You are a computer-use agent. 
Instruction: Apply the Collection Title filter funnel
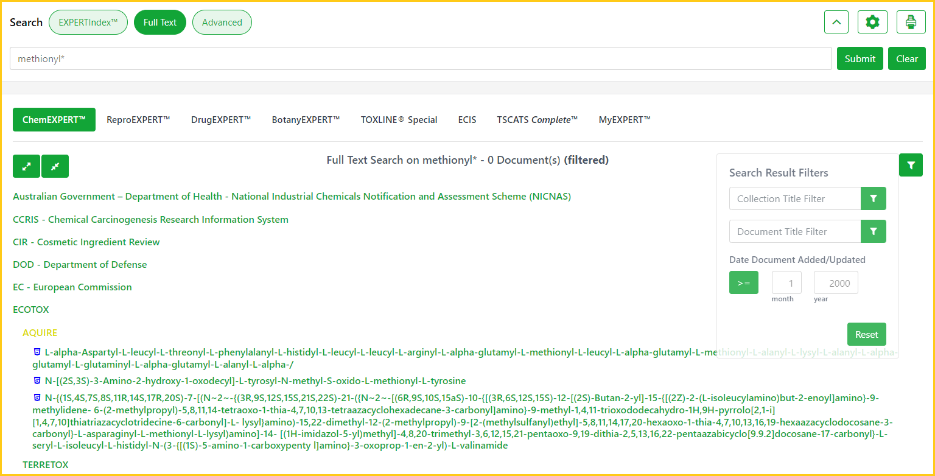tap(874, 198)
